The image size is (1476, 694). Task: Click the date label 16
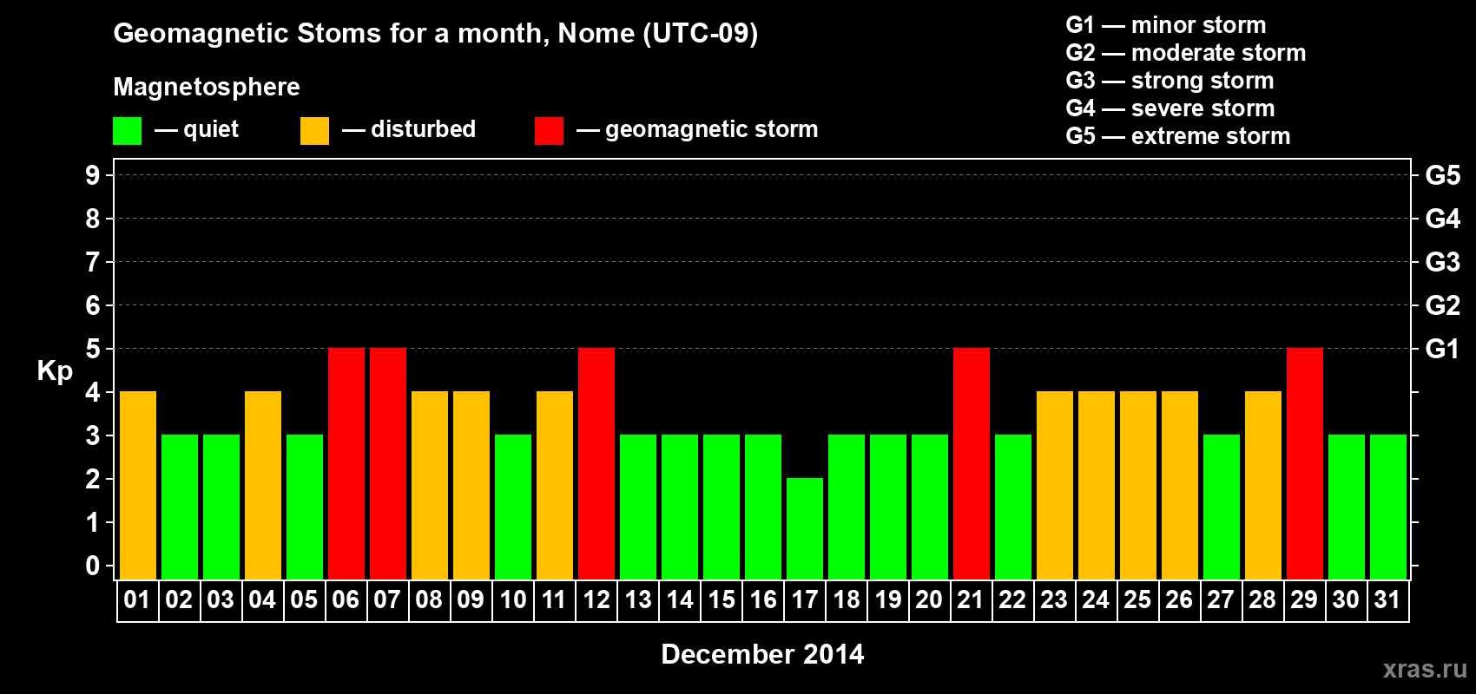click(x=762, y=599)
